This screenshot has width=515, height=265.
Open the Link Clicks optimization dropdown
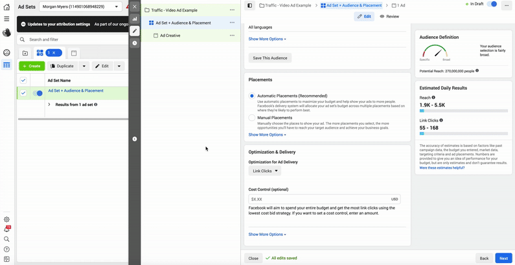pos(265,171)
